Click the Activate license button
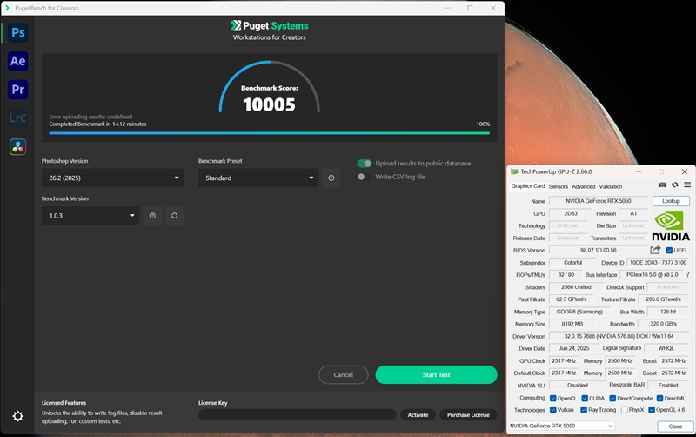Screen dimensions: 696x437 point(418,414)
